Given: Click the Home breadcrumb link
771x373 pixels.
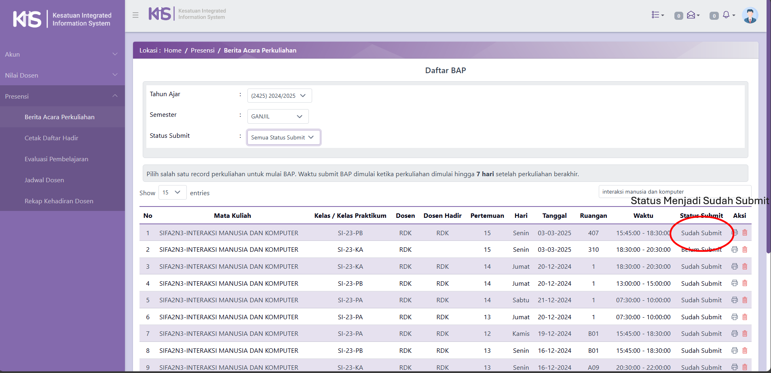Looking at the screenshot, I should (x=173, y=51).
